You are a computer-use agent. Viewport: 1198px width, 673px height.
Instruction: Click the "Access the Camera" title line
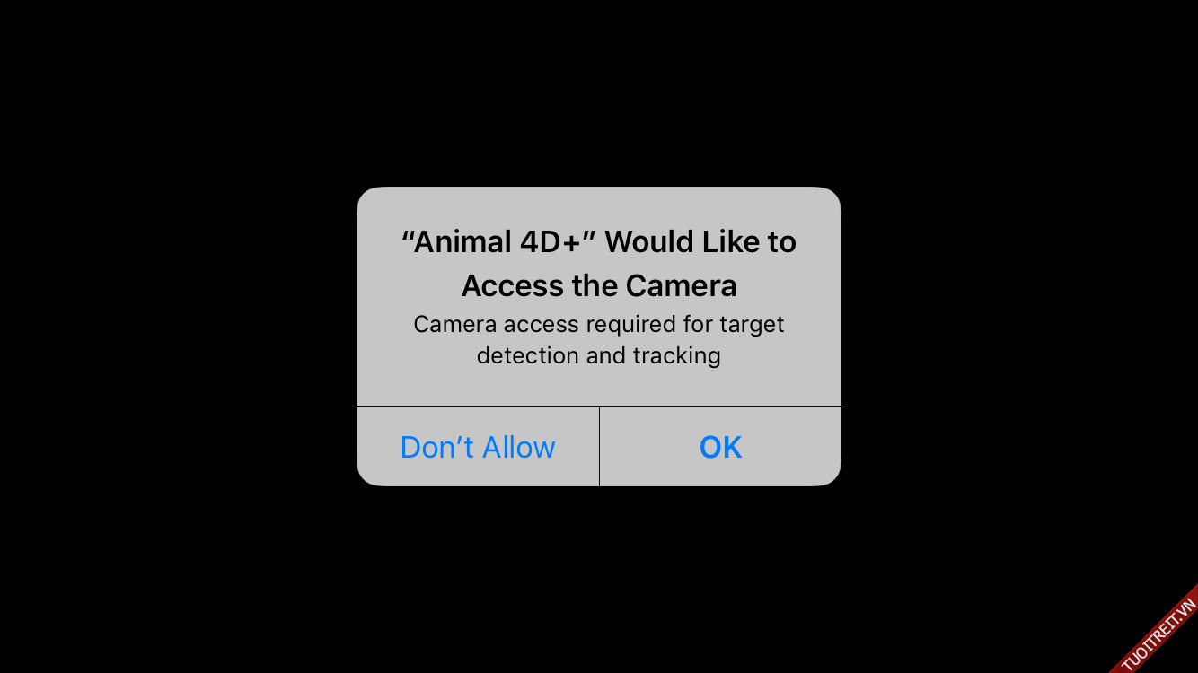pyautogui.click(x=599, y=285)
